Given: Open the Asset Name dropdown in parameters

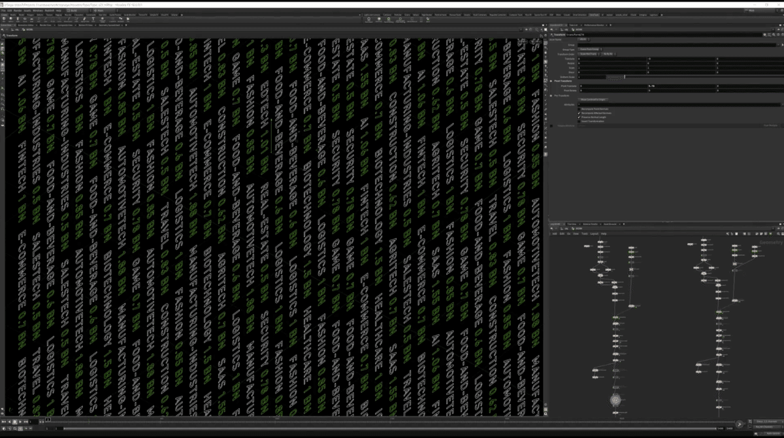Looking at the screenshot, I should tap(583, 39).
